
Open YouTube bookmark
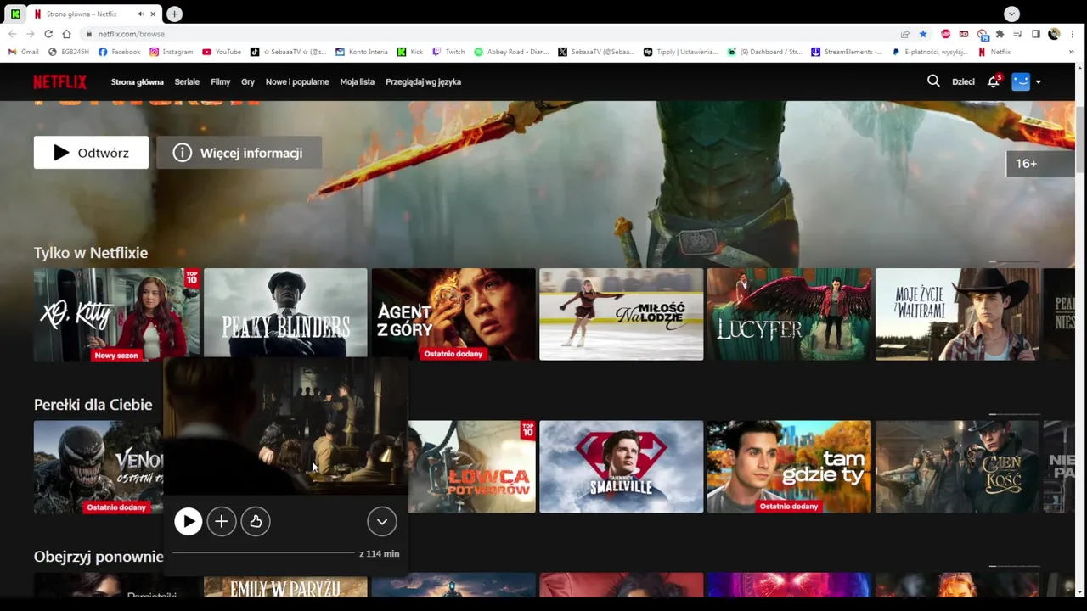click(x=221, y=52)
